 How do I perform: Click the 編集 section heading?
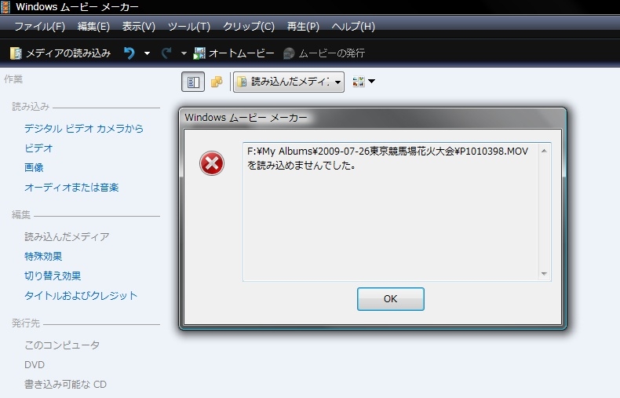click(21, 215)
